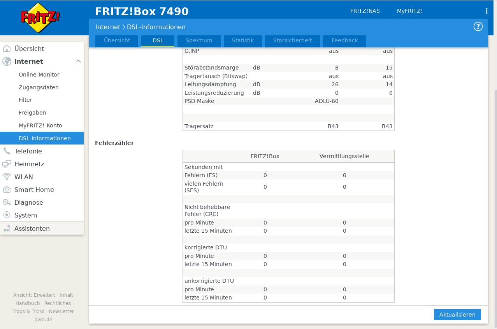
Task: Open the help question mark icon
Action: 478,26
